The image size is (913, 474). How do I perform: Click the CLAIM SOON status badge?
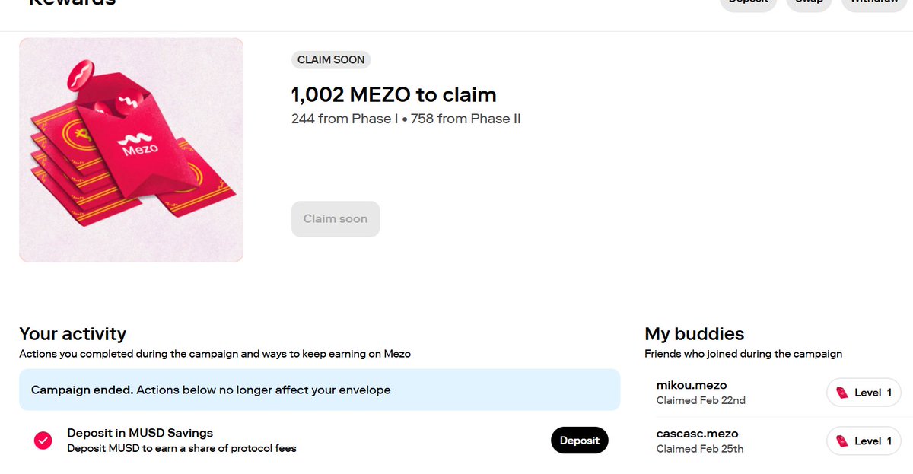(x=331, y=60)
